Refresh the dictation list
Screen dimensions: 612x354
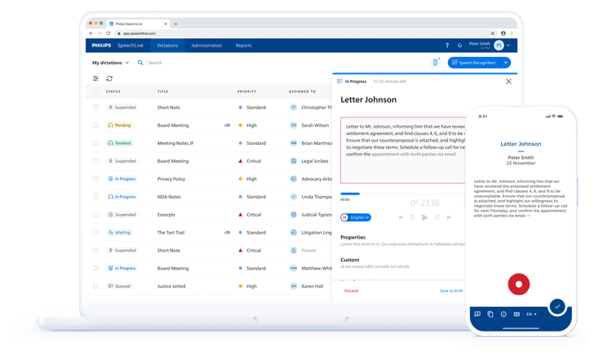[109, 78]
